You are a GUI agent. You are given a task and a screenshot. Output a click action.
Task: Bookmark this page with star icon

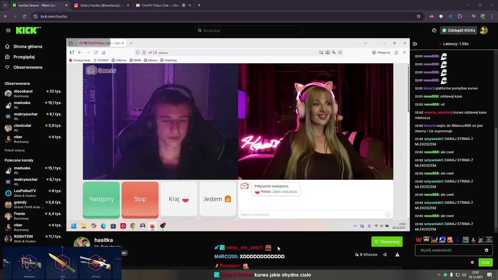tap(419, 16)
